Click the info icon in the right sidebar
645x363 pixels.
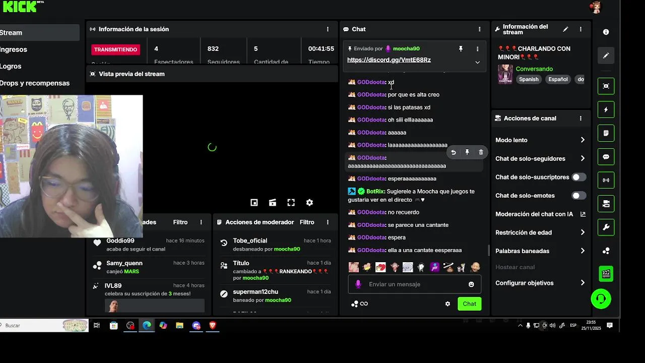(606, 32)
